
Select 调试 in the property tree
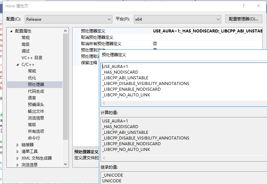tap(26, 51)
